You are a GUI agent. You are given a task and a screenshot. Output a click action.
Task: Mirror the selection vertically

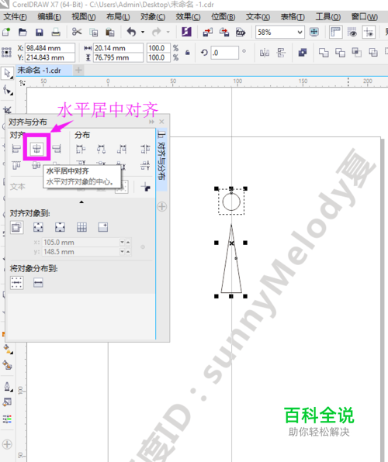[x=281, y=53]
